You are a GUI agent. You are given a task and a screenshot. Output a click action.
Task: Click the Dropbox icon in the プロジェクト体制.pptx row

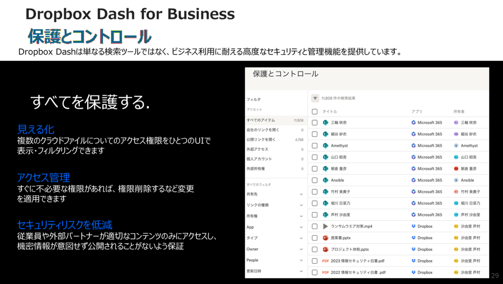tap(413, 249)
